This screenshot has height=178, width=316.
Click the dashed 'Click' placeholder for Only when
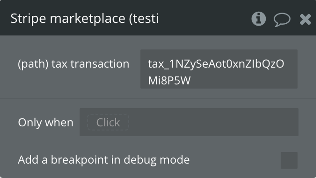click(108, 122)
